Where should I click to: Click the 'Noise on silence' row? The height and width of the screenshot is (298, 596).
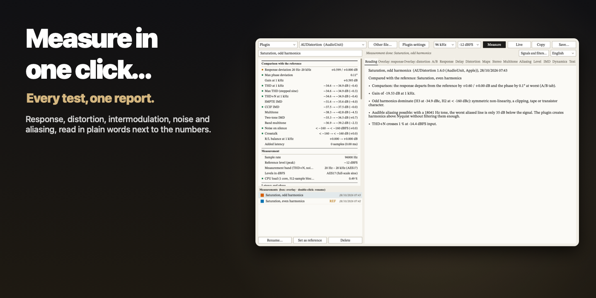309,128
